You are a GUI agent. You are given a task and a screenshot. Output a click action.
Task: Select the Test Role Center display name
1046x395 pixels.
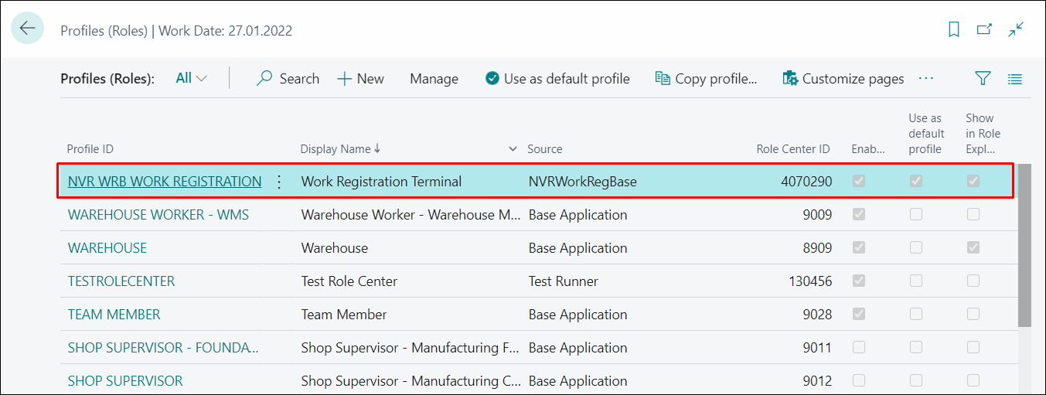tap(349, 281)
